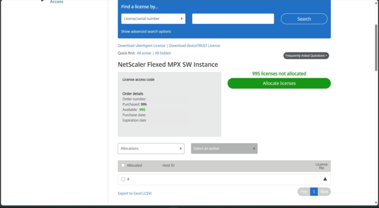Click '995 licenses not allocated' text

tap(279, 74)
